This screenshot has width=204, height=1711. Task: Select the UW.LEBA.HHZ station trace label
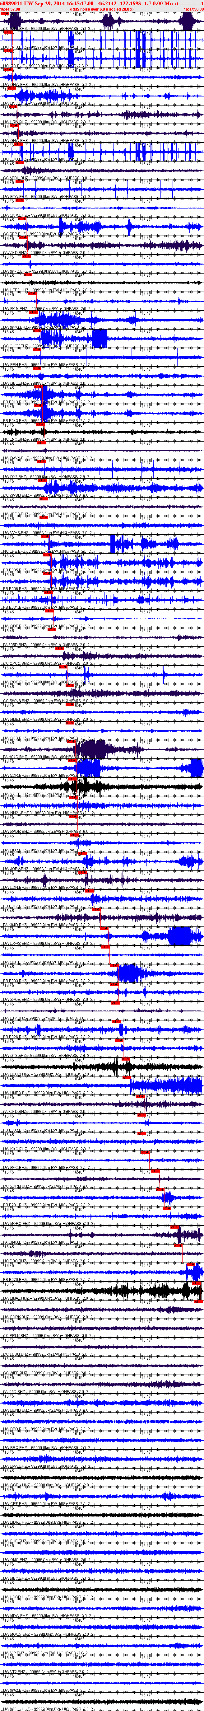tap(47, 290)
